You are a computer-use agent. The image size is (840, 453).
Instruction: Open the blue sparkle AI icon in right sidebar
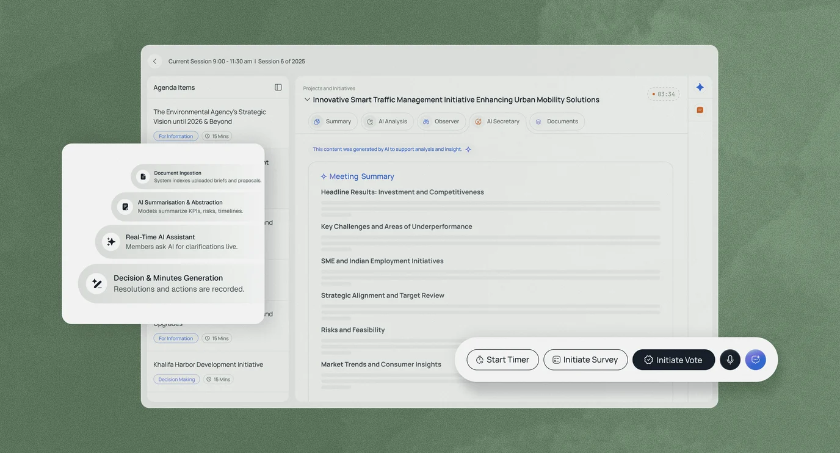(700, 87)
